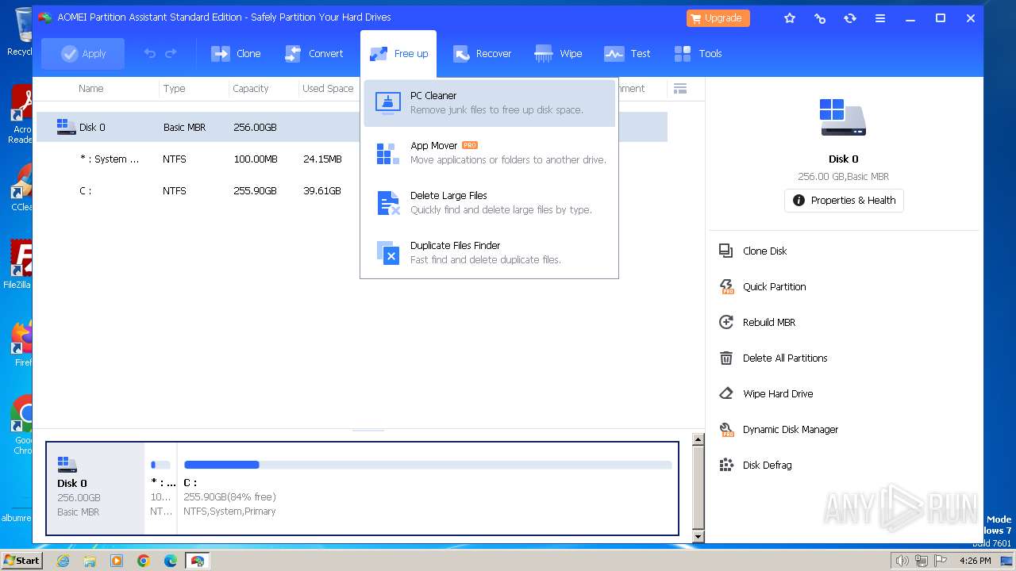Click the volume icon in system tray
The image size is (1016, 571).
coord(902,561)
